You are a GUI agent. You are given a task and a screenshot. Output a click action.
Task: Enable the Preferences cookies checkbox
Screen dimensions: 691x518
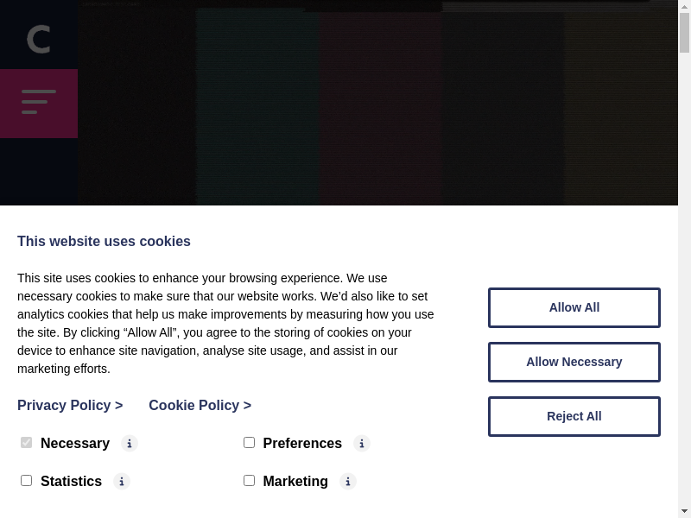click(249, 443)
